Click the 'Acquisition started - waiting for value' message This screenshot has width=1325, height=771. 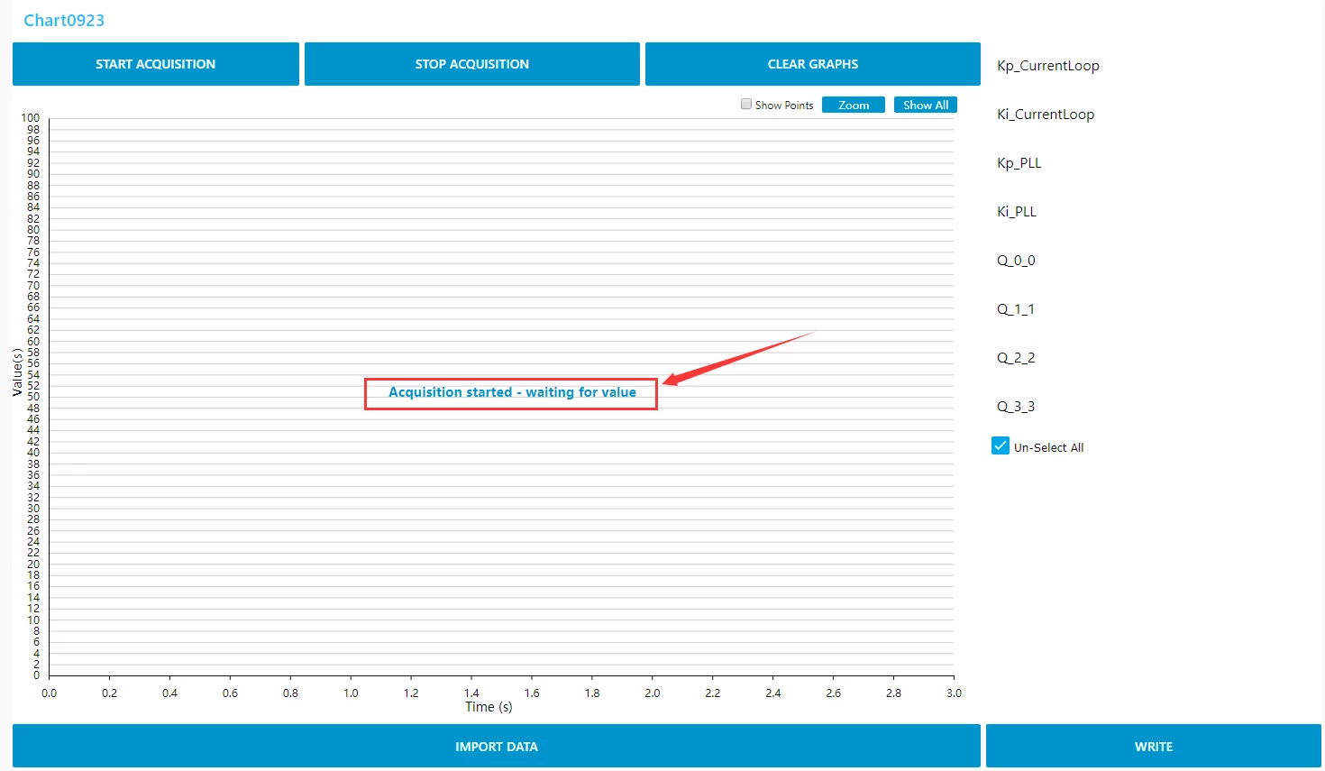512,392
